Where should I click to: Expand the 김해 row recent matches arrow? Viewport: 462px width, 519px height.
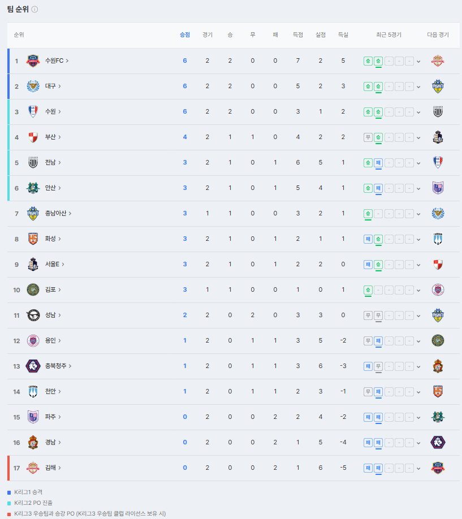pos(418,468)
